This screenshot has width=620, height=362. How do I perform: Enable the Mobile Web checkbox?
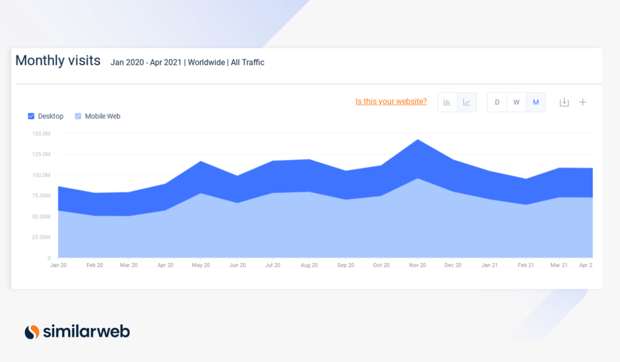(78, 116)
